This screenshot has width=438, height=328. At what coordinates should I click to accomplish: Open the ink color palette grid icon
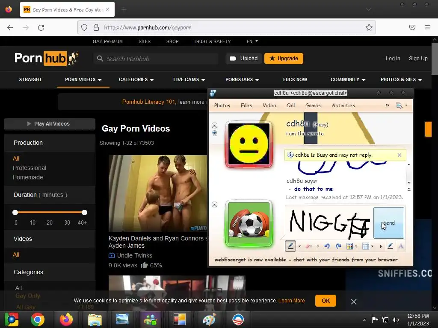click(x=349, y=246)
